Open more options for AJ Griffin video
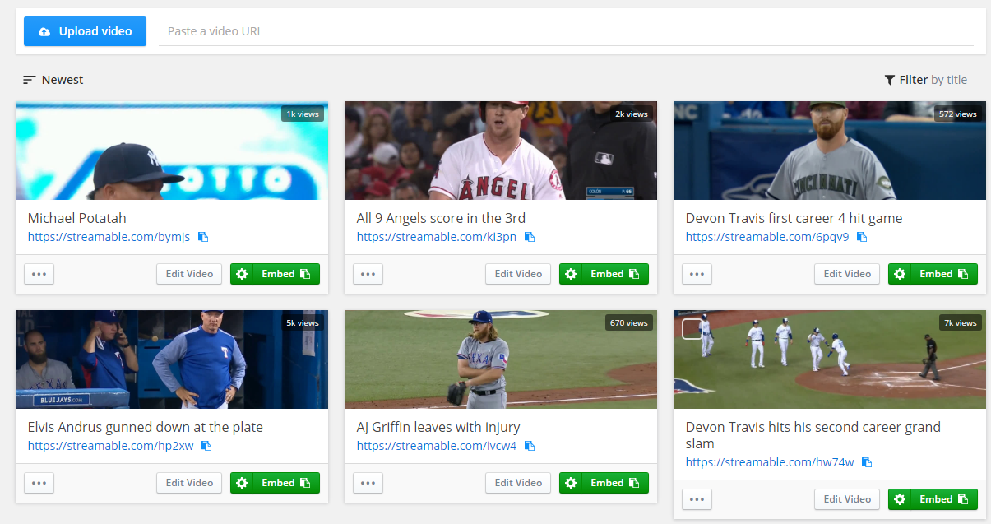Viewport: 991px width, 524px height. click(x=368, y=483)
